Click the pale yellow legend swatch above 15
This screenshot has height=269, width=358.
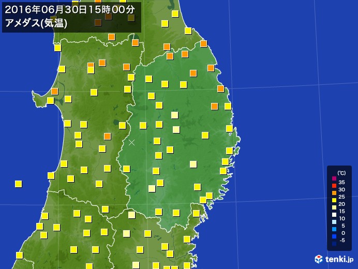point(334,207)
